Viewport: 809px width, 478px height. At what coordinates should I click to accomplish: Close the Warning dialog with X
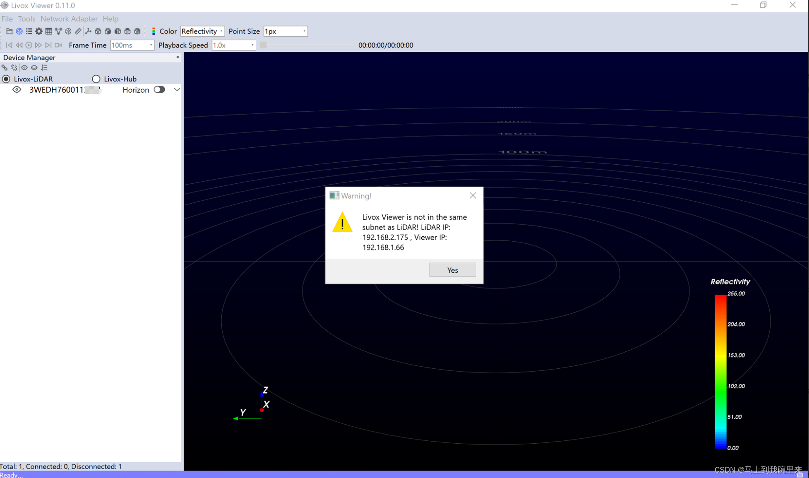(x=473, y=195)
